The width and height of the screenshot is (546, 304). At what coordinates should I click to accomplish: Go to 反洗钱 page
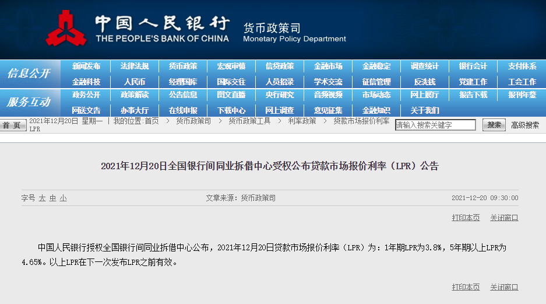425,82
